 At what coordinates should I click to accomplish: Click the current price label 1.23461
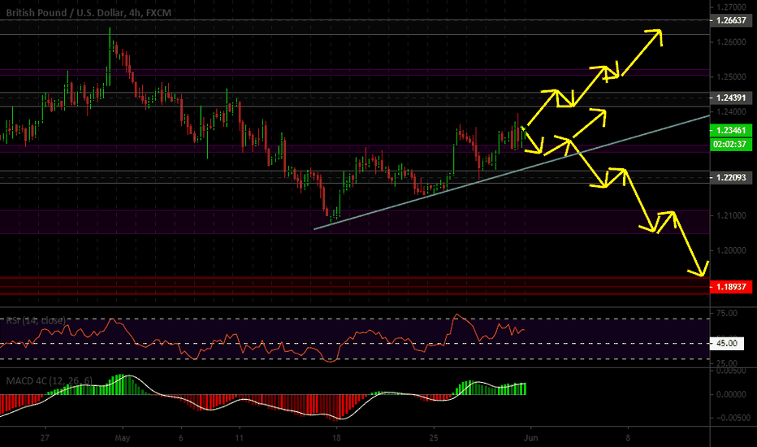731,131
